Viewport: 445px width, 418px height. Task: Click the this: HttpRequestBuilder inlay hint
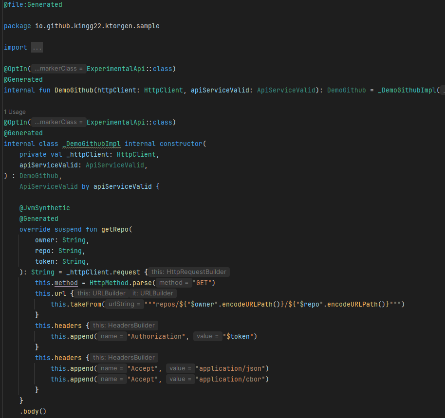189,272
